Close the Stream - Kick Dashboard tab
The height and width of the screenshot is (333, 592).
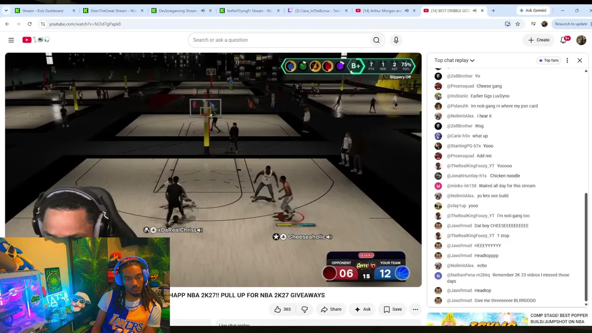tap(74, 11)
